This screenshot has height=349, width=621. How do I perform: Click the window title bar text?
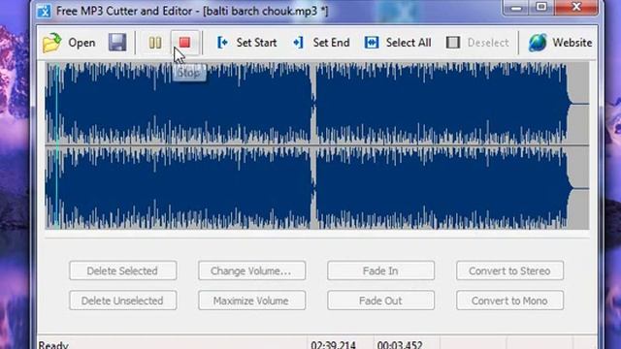[192, 11]
